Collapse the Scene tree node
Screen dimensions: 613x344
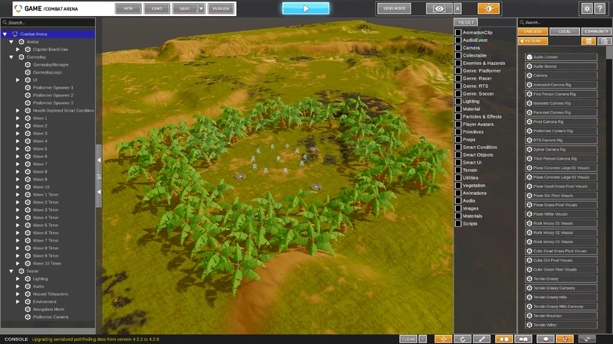(11, 271)
